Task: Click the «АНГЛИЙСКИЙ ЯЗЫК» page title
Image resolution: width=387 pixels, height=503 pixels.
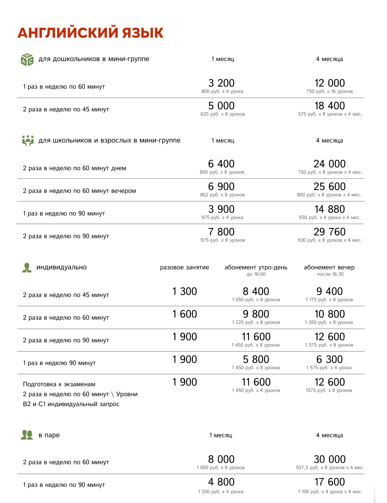Action: click(90, 33)
